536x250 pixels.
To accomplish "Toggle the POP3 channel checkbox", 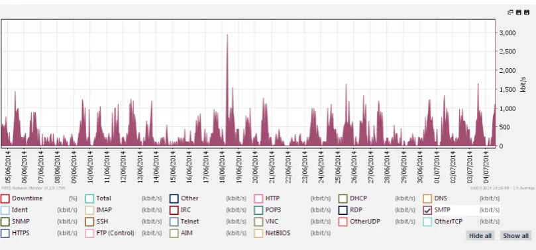I will point(258,210).
